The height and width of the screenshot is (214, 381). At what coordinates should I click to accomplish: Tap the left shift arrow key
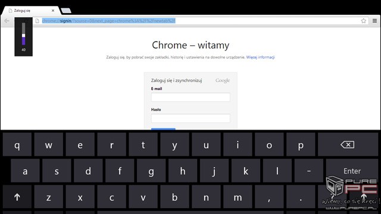tap(17, 197)
